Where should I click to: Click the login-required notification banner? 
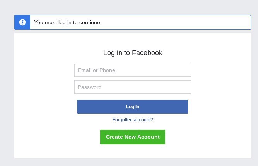pyautogui.click(x=133, y=22)
